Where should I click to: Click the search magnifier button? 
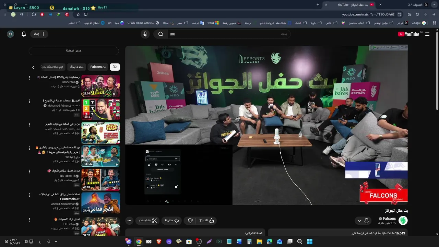(161, 34)
